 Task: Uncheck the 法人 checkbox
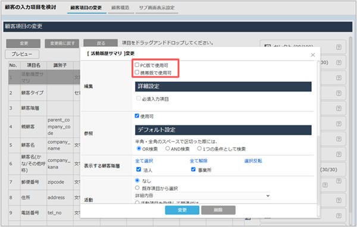point(139,169)
